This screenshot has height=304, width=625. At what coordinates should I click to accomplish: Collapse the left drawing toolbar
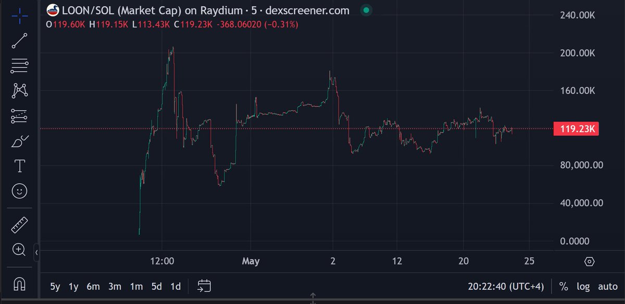[x=37, y=252]
